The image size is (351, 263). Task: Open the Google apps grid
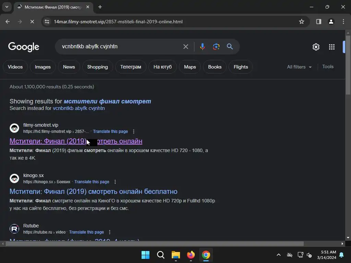[x=332, y=47]
